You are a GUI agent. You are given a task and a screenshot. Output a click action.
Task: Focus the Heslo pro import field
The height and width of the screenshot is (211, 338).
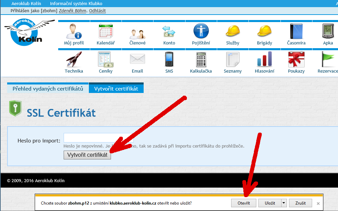click(x=98, y=138)
